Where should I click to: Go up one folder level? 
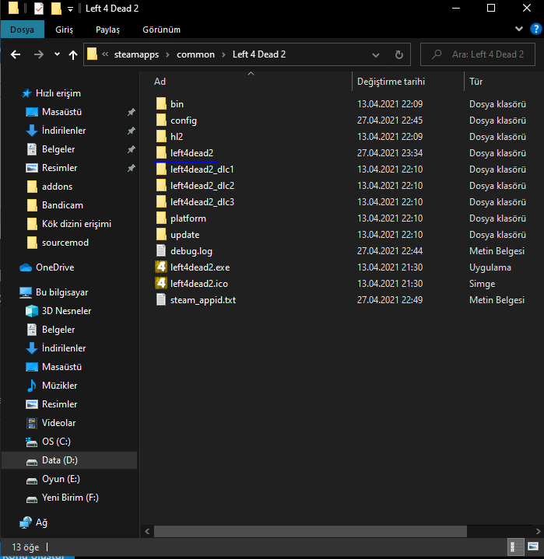coord(73,54)
